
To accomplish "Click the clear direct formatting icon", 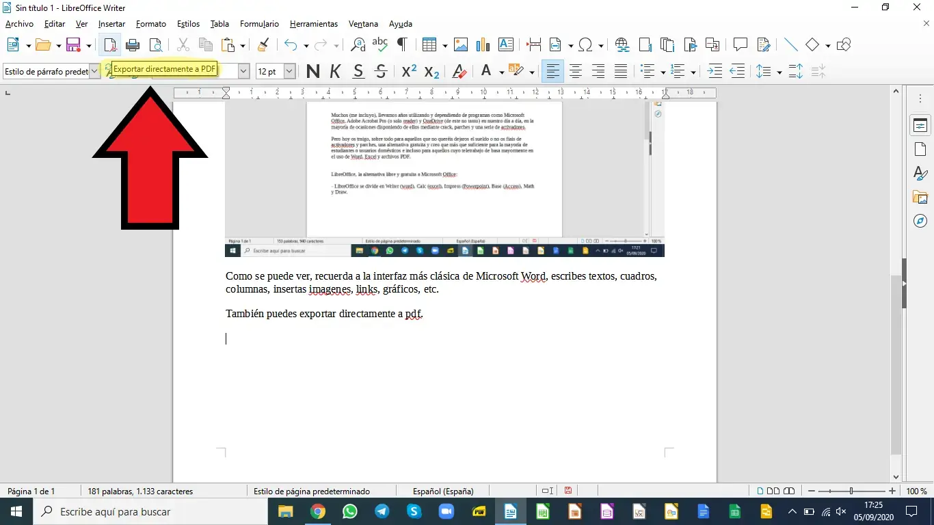I will point(460,71).
